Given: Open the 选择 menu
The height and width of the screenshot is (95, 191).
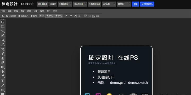Looking at the screenshot, I should 29,11.
